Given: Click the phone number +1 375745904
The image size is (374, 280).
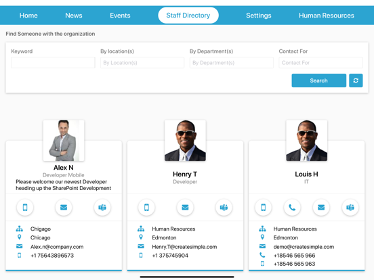Looking at the screenshot, I should pyautogui.click(x=170, y=256).
